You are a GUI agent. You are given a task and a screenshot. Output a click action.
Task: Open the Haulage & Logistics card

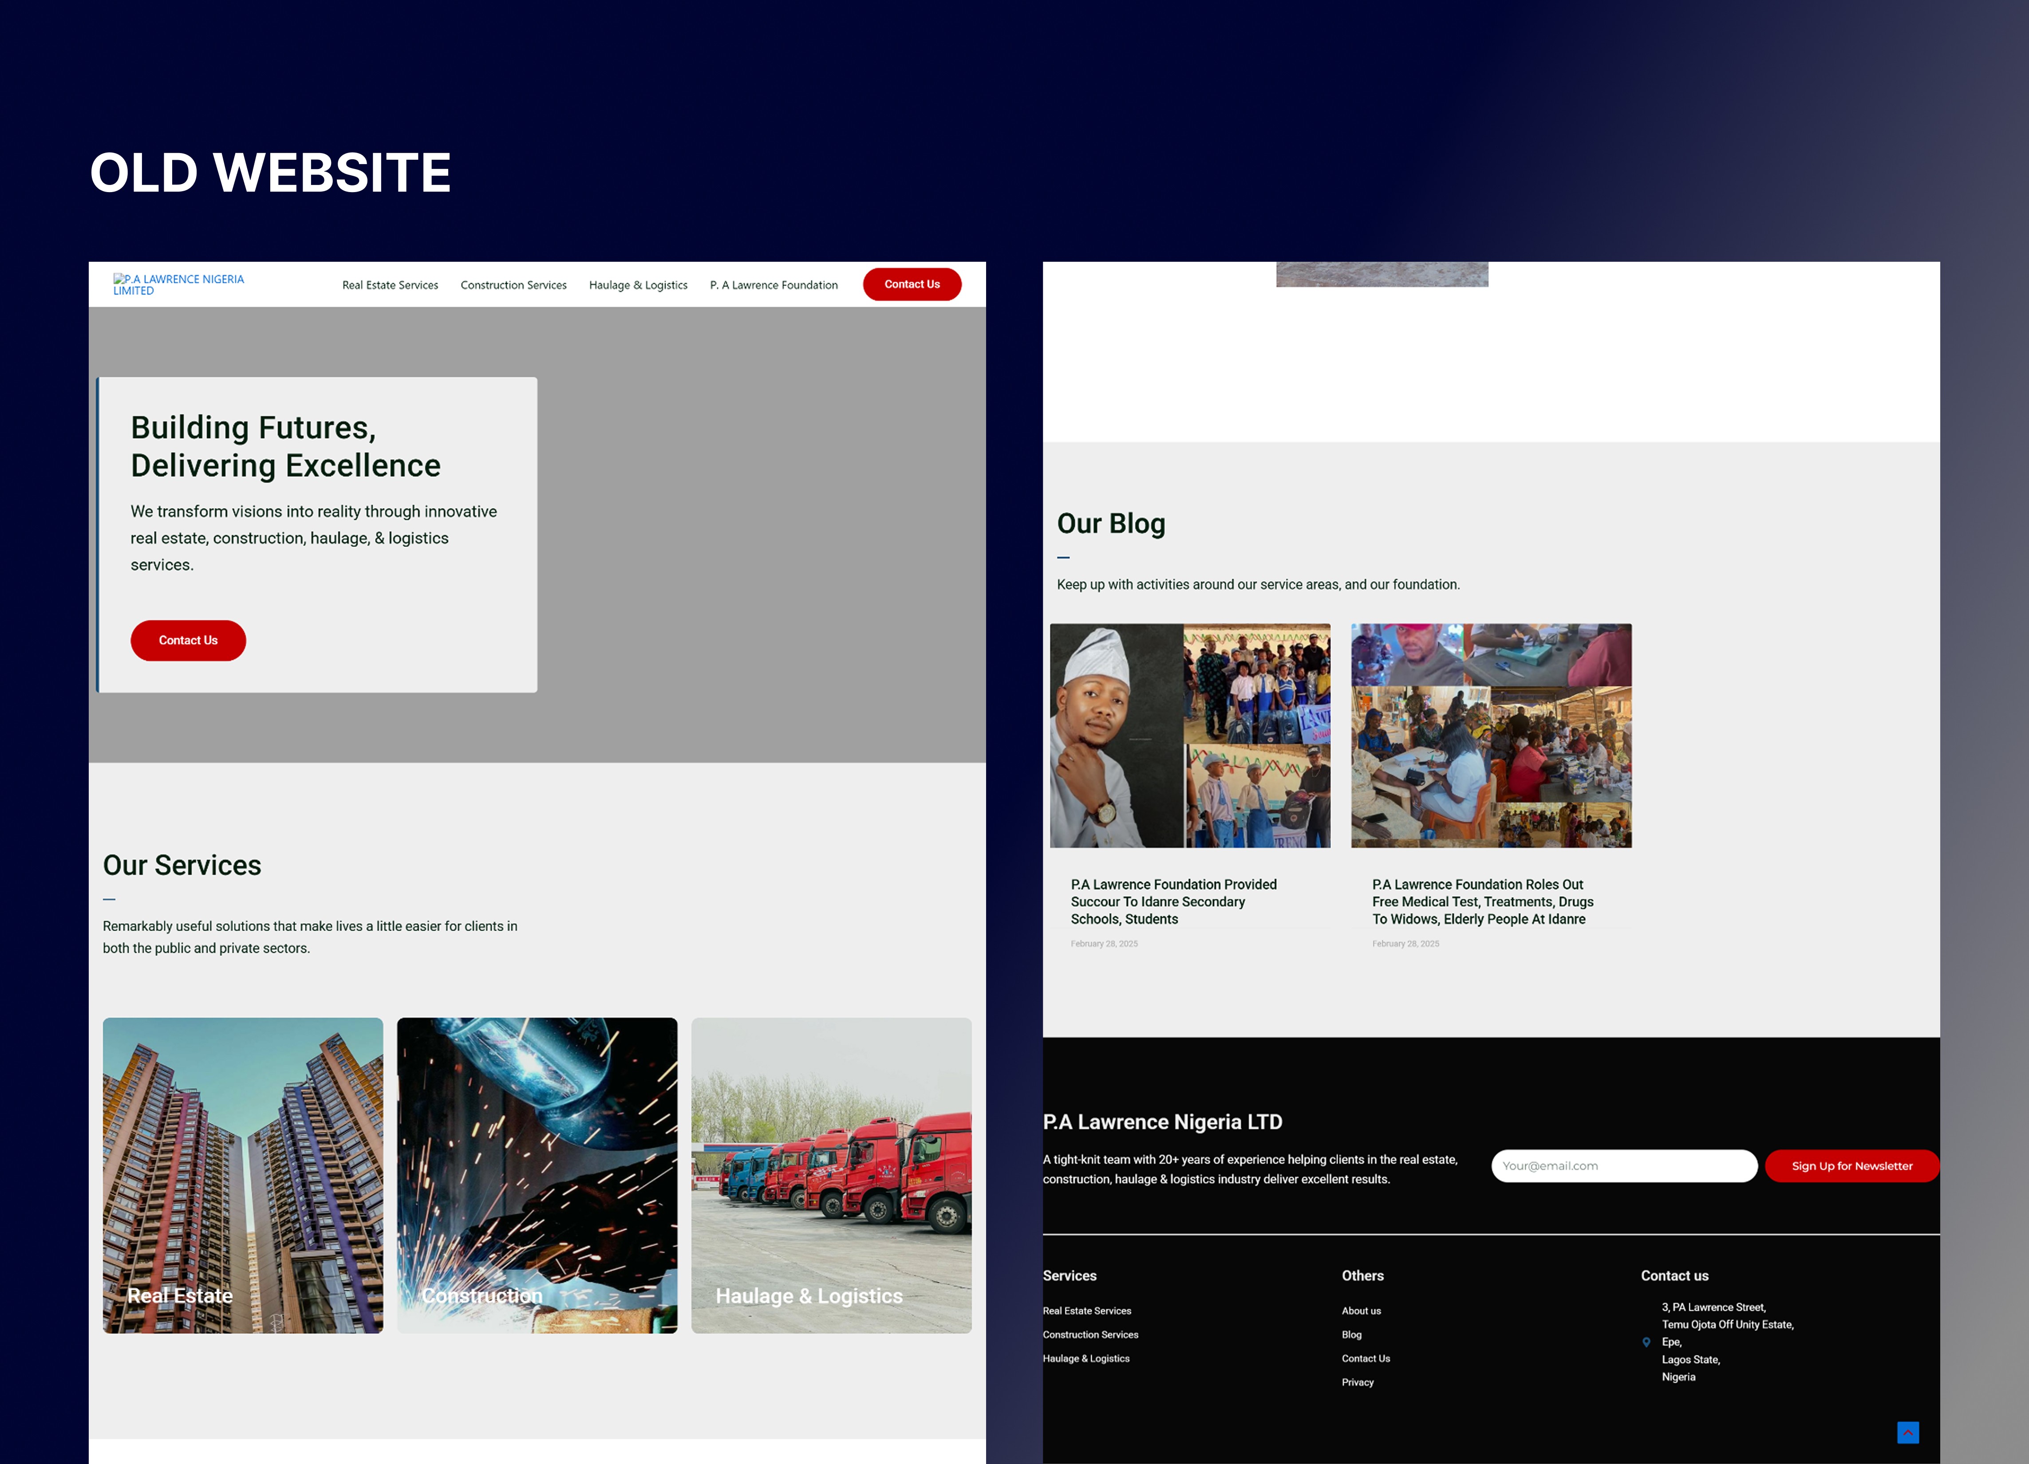[x=831, y=1175]
